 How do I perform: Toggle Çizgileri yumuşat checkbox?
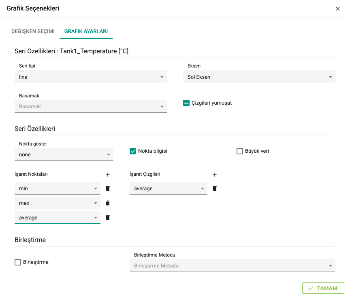pos(186,103)
